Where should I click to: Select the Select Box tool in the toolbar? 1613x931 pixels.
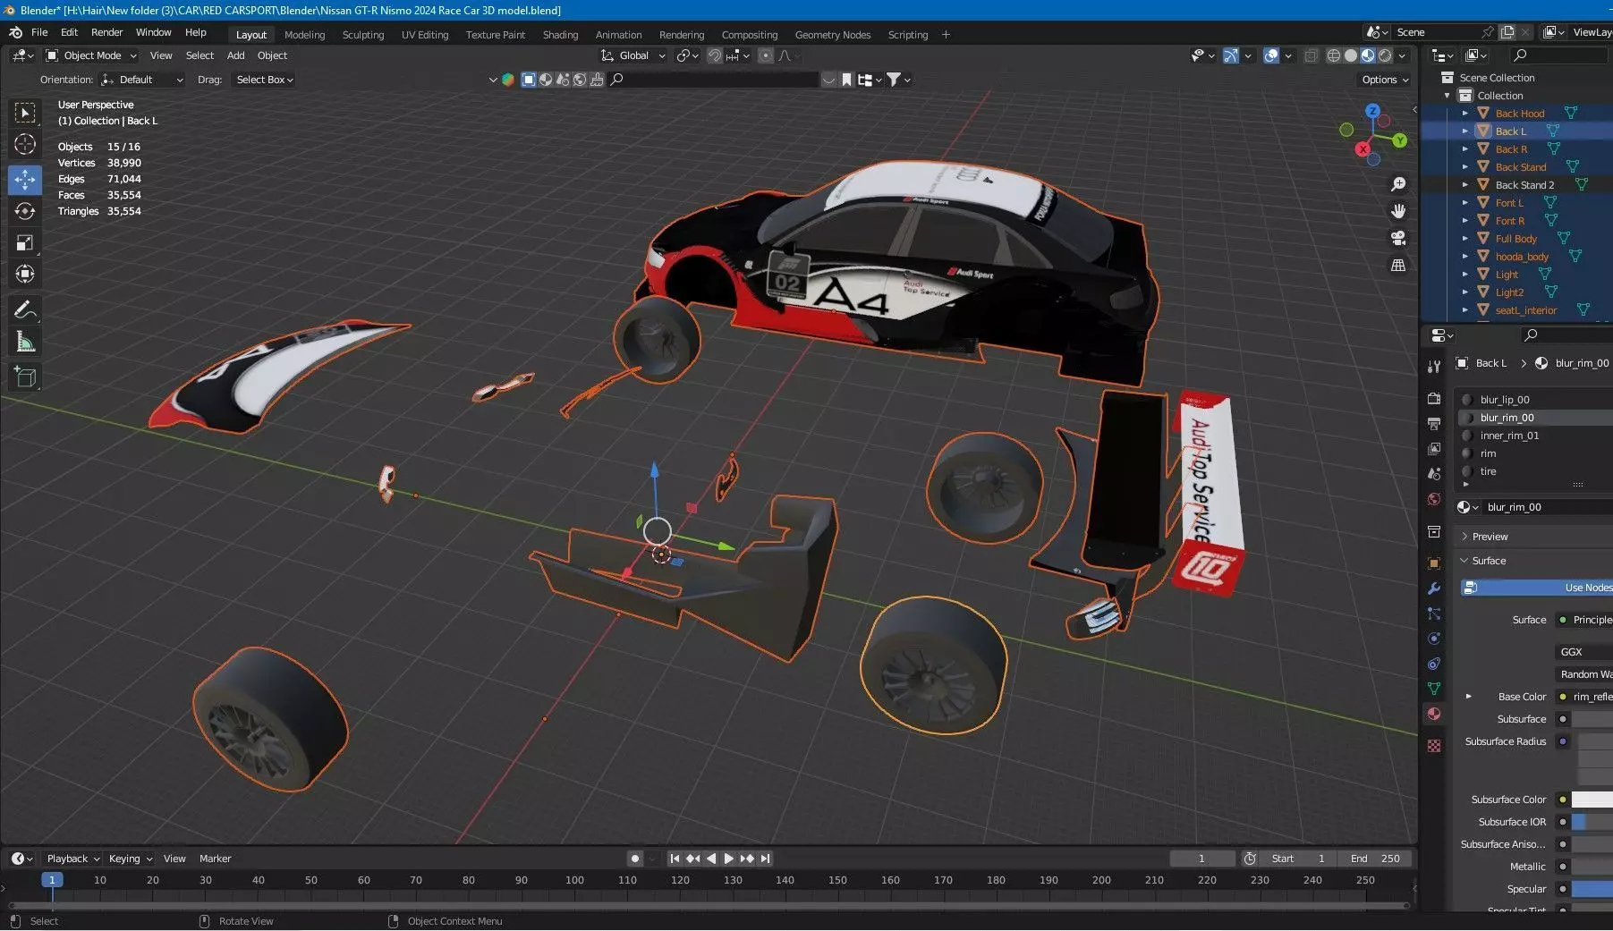pos(25,113)
